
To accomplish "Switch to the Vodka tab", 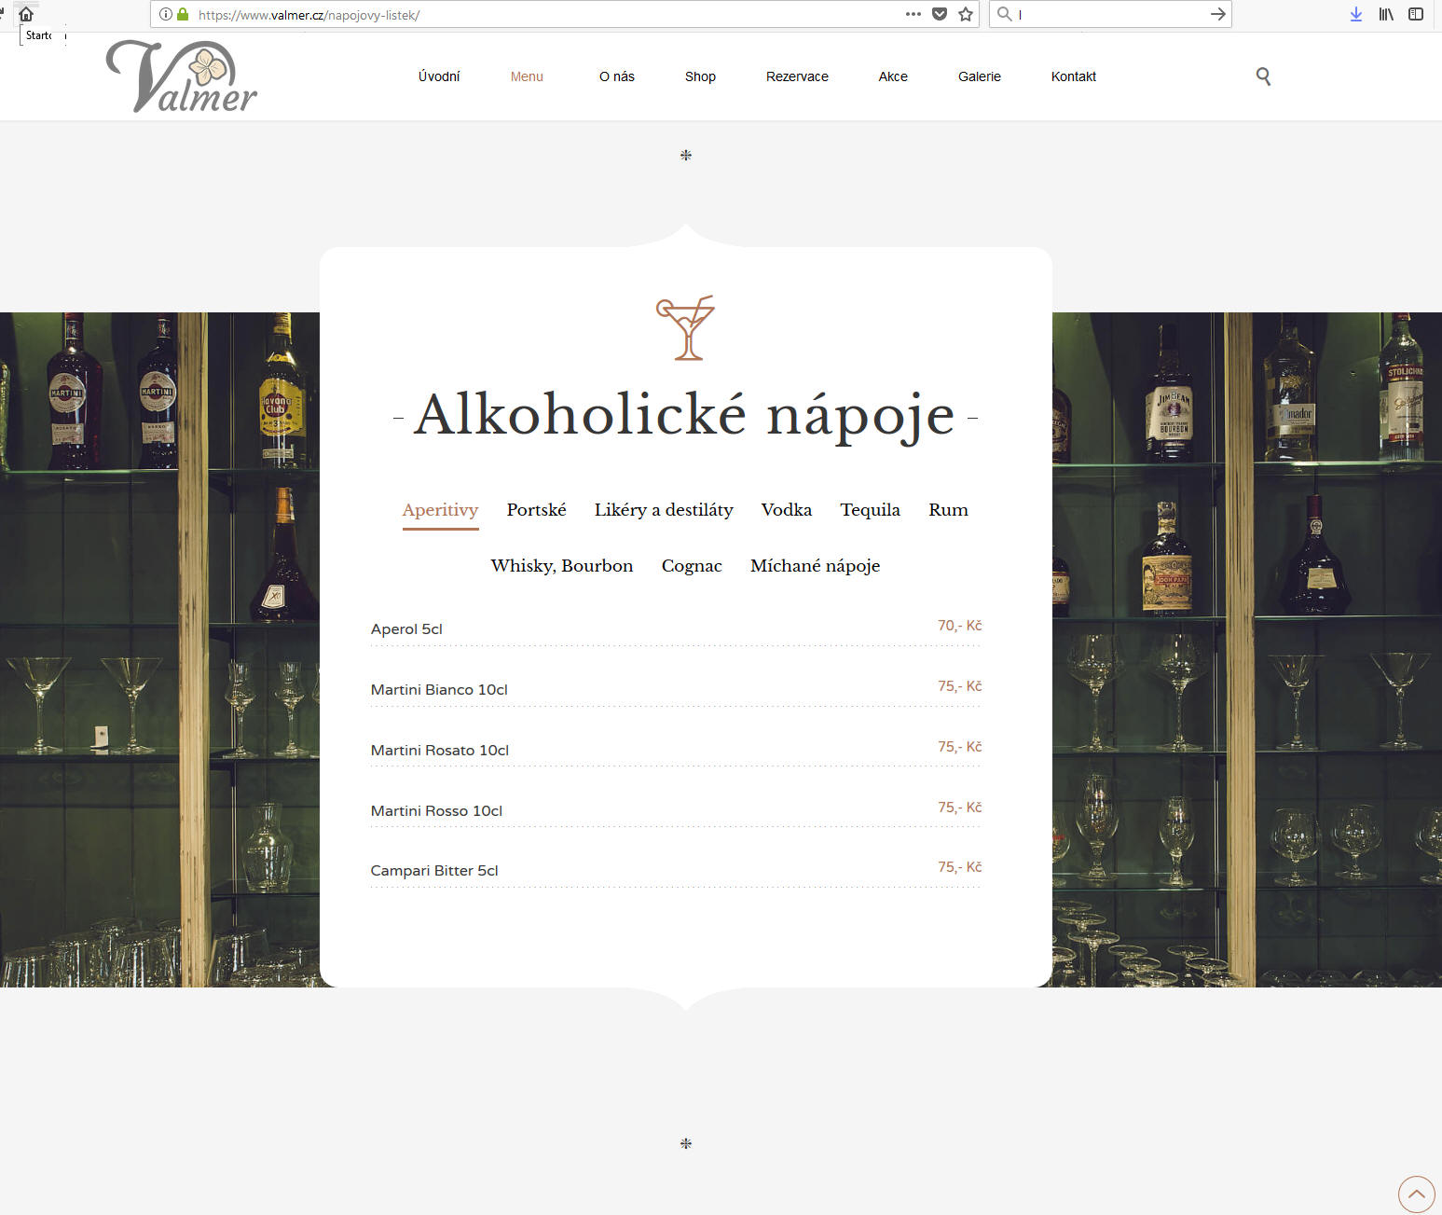I will 786,510.
